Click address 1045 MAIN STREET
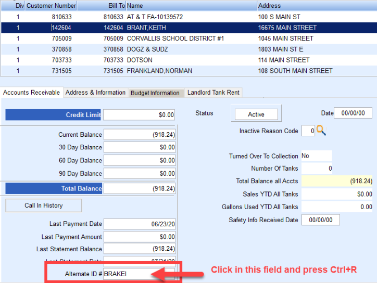Viewport: 377px width, 283px height. [286, 38]
